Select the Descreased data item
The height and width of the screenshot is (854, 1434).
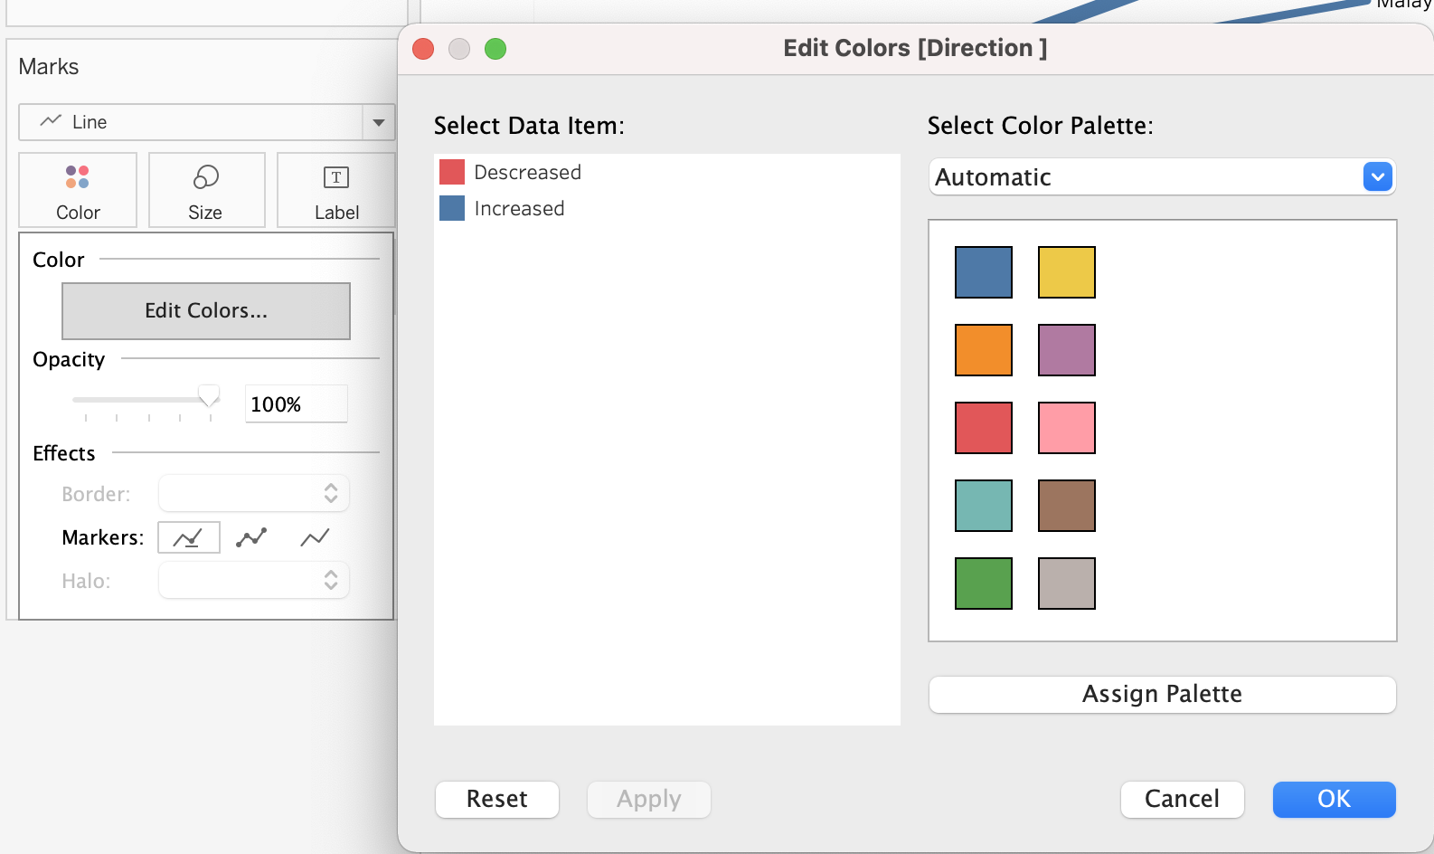click(527, 172)
